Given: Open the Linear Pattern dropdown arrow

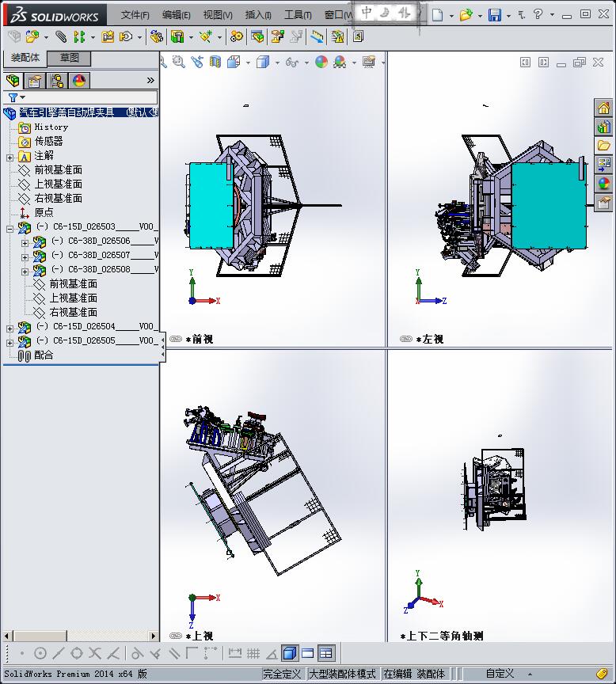Looking at the screenshot, I should click(93, 37).
